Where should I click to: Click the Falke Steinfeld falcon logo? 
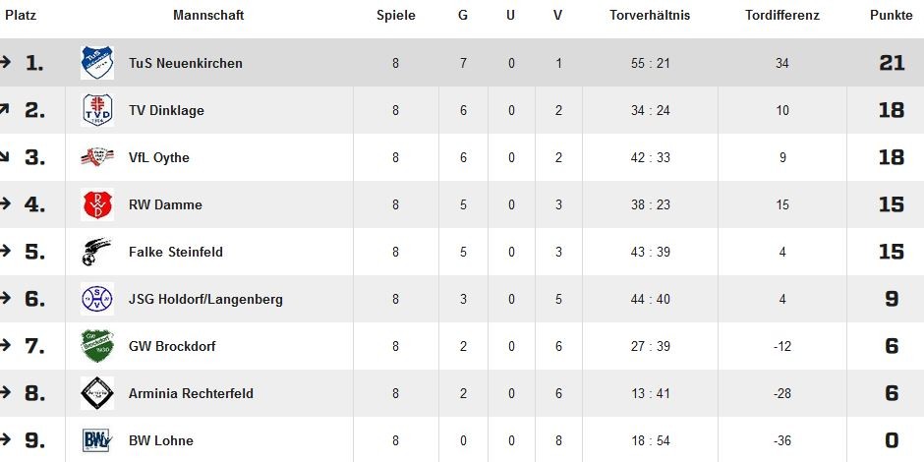(96, 252)
